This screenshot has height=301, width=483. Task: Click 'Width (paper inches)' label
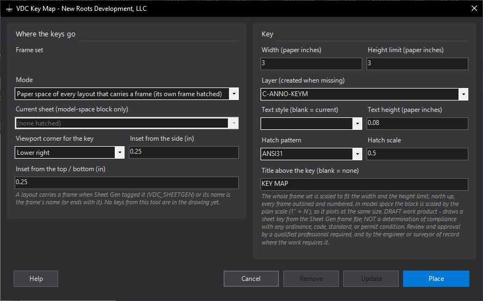[292, 50]
